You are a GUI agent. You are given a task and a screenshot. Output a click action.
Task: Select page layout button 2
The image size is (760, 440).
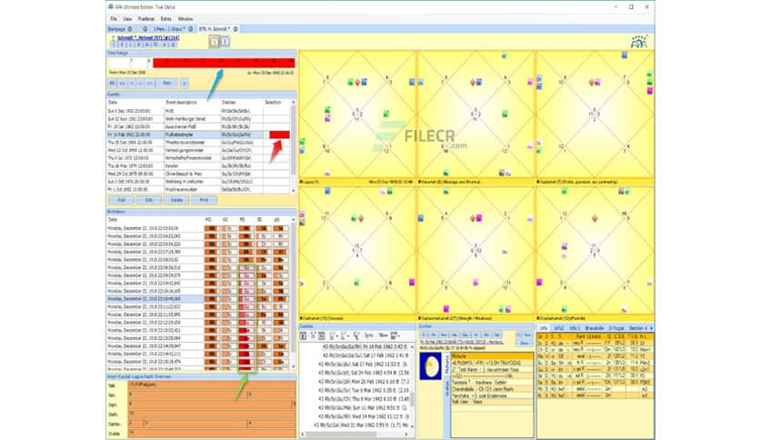[x=225, y=42]
